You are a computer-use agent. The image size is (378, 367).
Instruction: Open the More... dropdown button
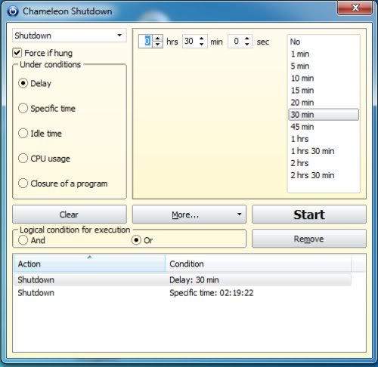189,214
